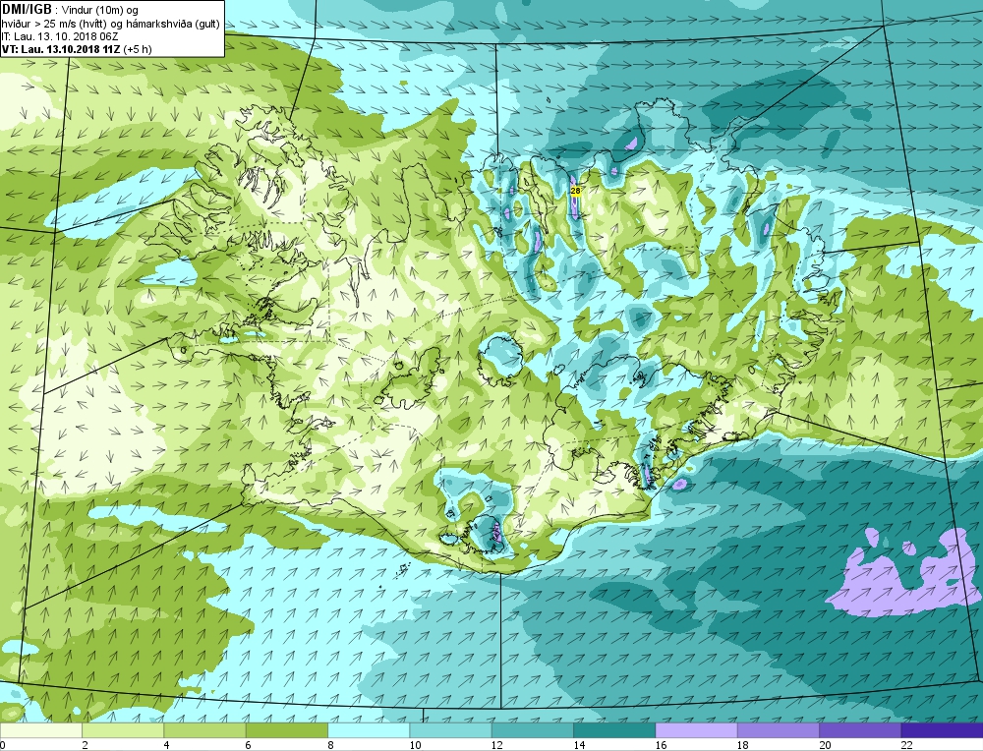Screen dimensions: 983x751
Task: Select the darkest 22+ m/s legend swatch
Action: click(942, 730)
